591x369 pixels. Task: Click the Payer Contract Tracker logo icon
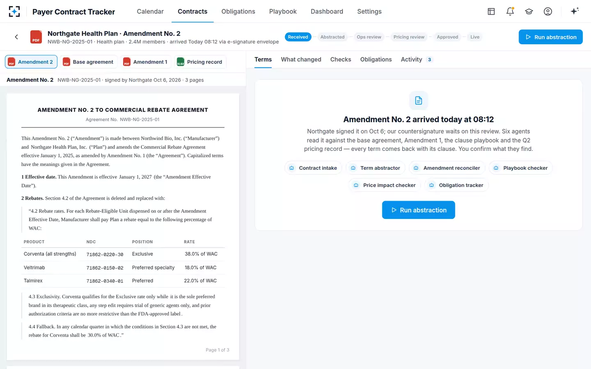point(14,11)
